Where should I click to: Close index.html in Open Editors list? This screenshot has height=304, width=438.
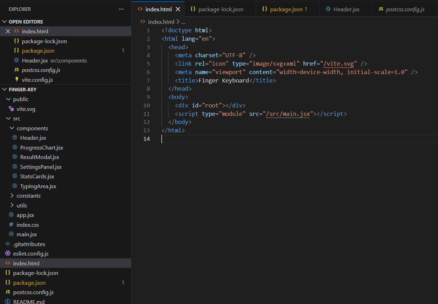[8, 31]
